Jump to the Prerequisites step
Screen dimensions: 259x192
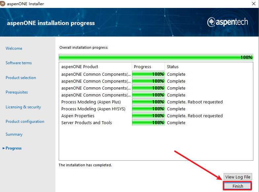click(x=16, y=92)
